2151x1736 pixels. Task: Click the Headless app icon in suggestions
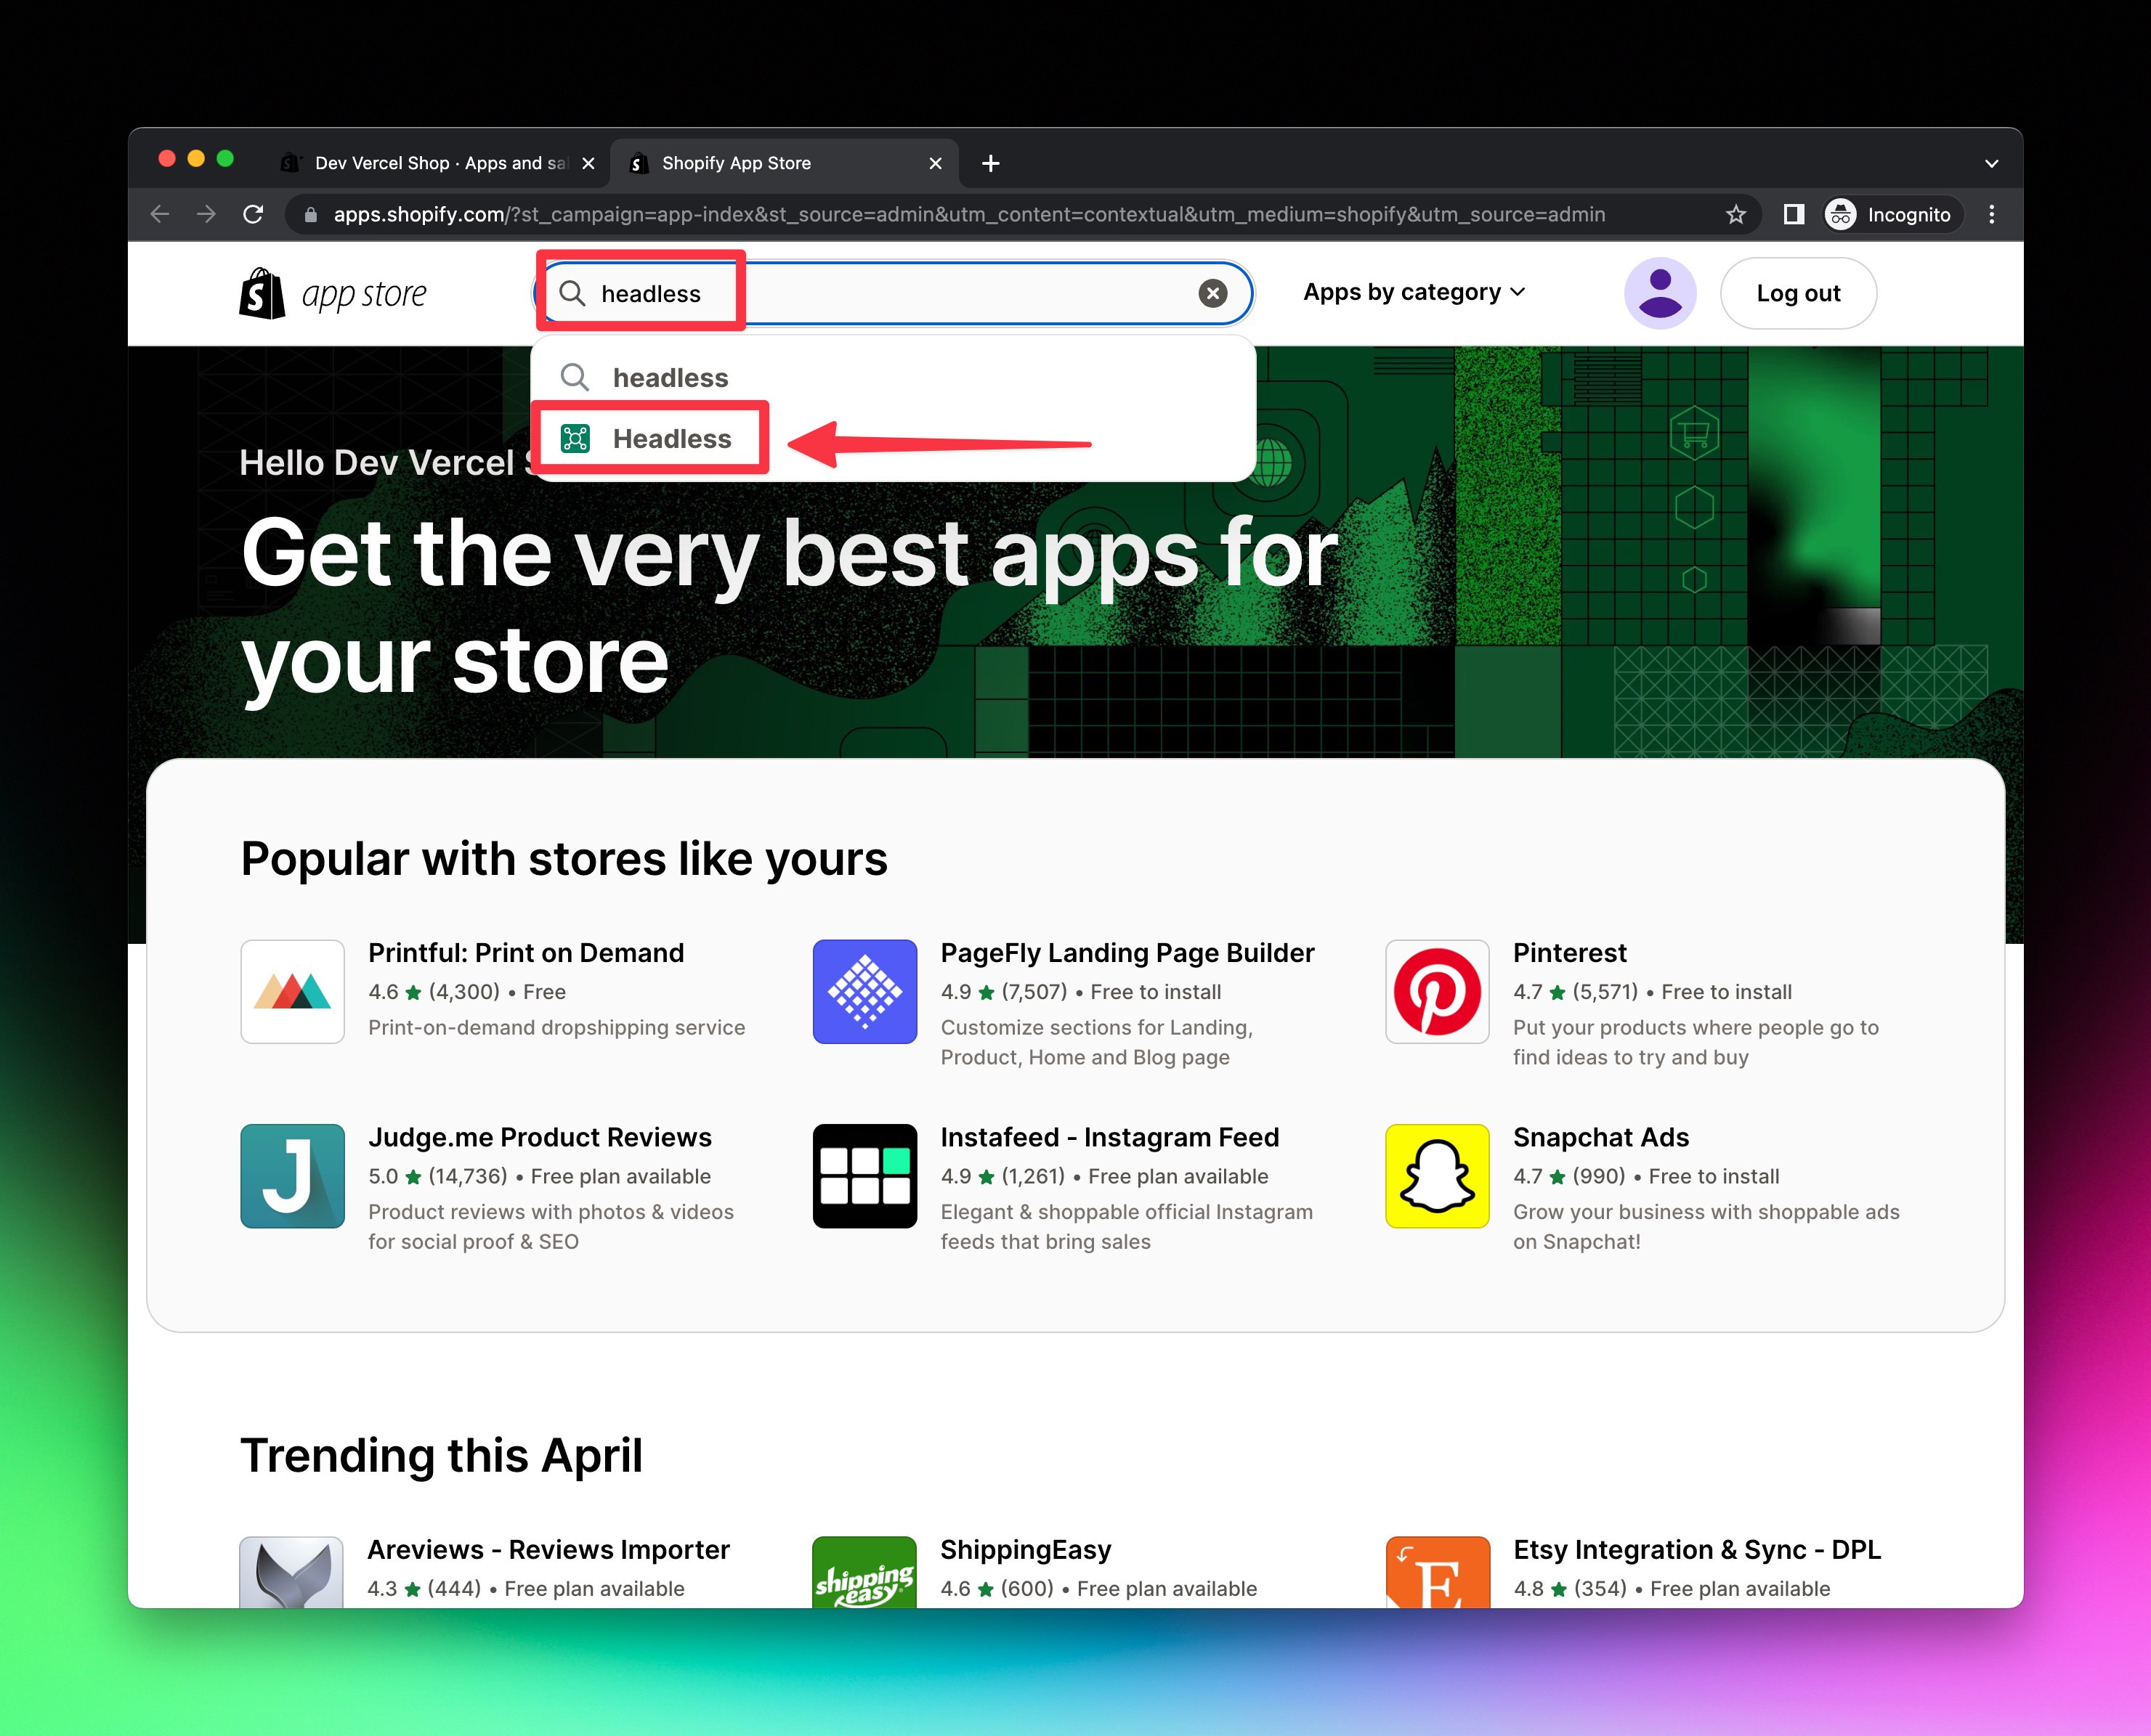(575, 439)
